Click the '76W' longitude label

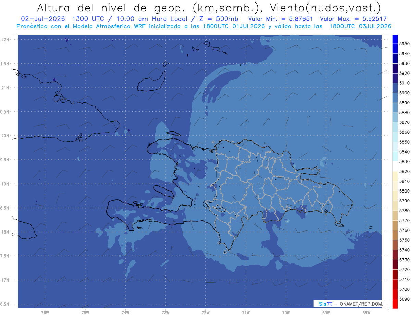coord(45,312)
